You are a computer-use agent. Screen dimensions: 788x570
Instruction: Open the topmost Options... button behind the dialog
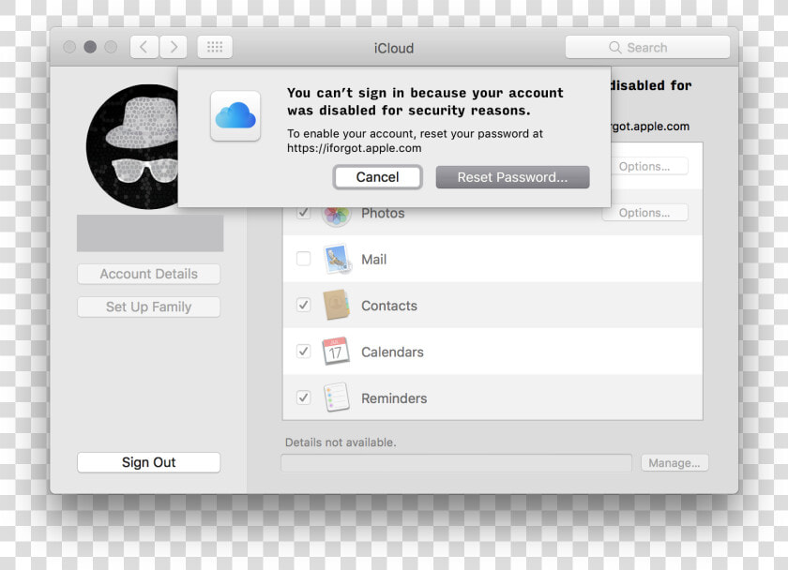(x=649, y=166)
